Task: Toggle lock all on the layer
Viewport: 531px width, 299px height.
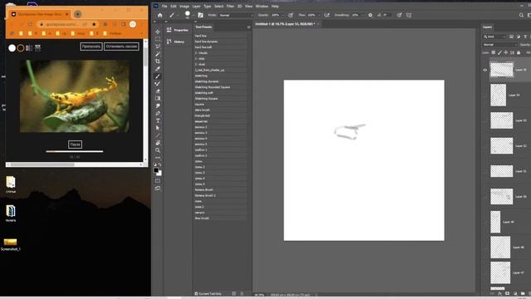Action: click(519, 52)
